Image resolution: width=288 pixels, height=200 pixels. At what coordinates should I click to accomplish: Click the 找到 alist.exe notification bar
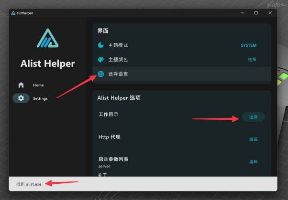click(x=143, y=184)
